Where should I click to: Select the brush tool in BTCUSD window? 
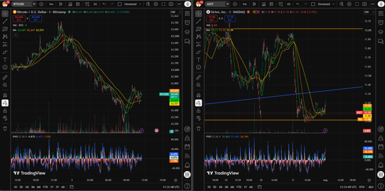pos(5,52)
